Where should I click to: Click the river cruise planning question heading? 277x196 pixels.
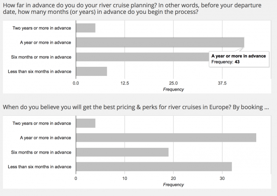132,9
